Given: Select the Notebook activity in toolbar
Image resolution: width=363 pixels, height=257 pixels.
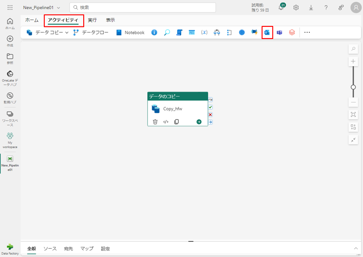Looking at the screenshot, I should 130,32.
